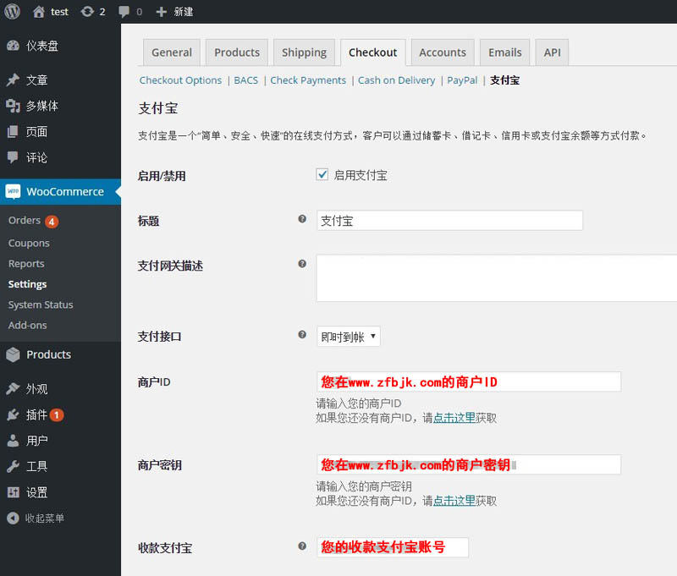This screenshot has height=576, width=677.
Task: Click the 页面 pages icon
Action: [13, 132]
